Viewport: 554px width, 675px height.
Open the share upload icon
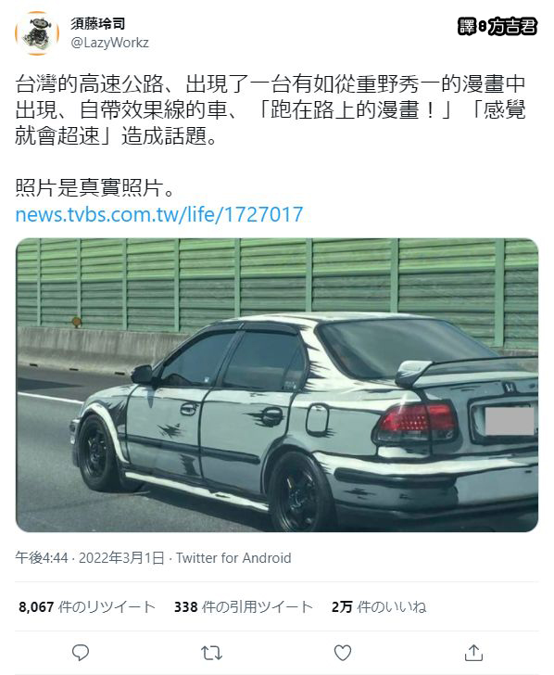pyautogui.click(x=473, y=653)
